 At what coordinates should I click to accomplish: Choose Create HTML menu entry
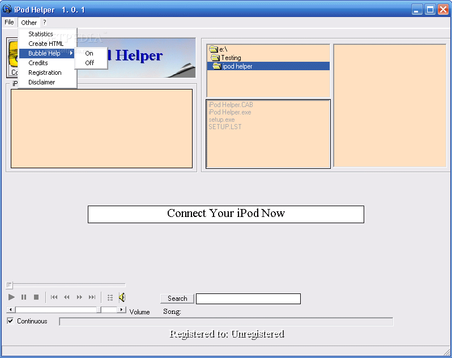point(48,44)
